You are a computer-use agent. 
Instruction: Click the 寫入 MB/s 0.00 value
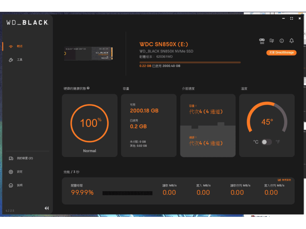click(x=203, y=193)
